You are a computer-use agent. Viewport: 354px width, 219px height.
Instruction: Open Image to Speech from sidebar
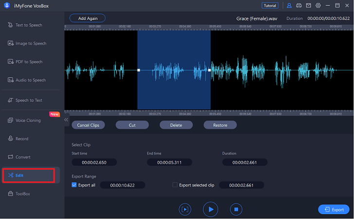[31, 43]
